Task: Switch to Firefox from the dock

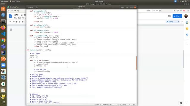Action: click(3, 27)
